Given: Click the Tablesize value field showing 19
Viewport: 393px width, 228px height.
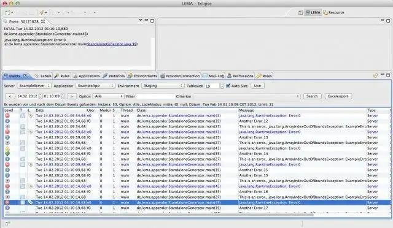Looking at the screenshot, I should click(x=212, y=86).
